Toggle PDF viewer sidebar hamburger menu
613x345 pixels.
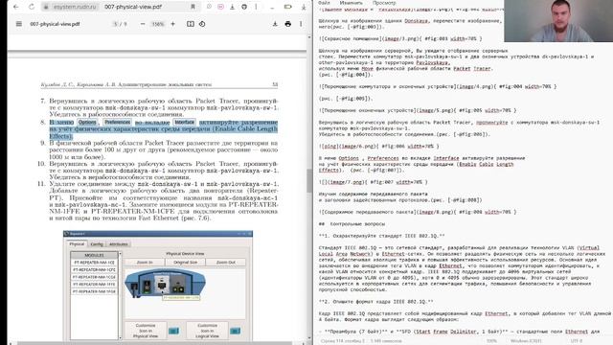pos(19,24)
